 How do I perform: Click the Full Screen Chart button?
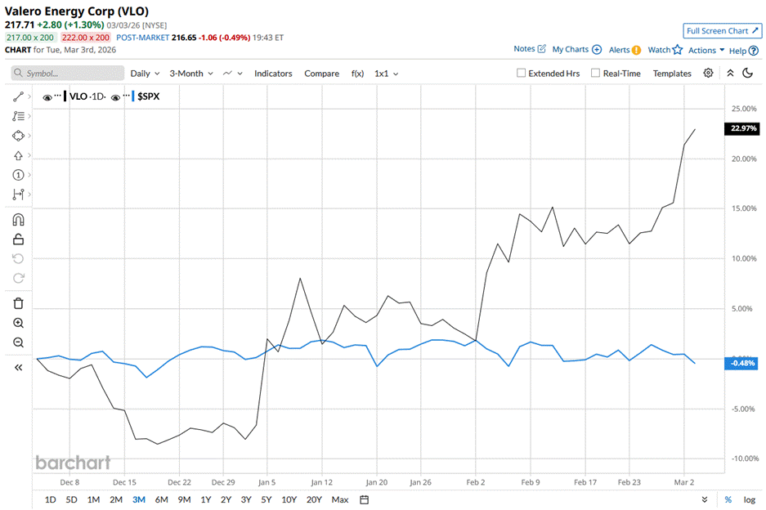(722, 30)
